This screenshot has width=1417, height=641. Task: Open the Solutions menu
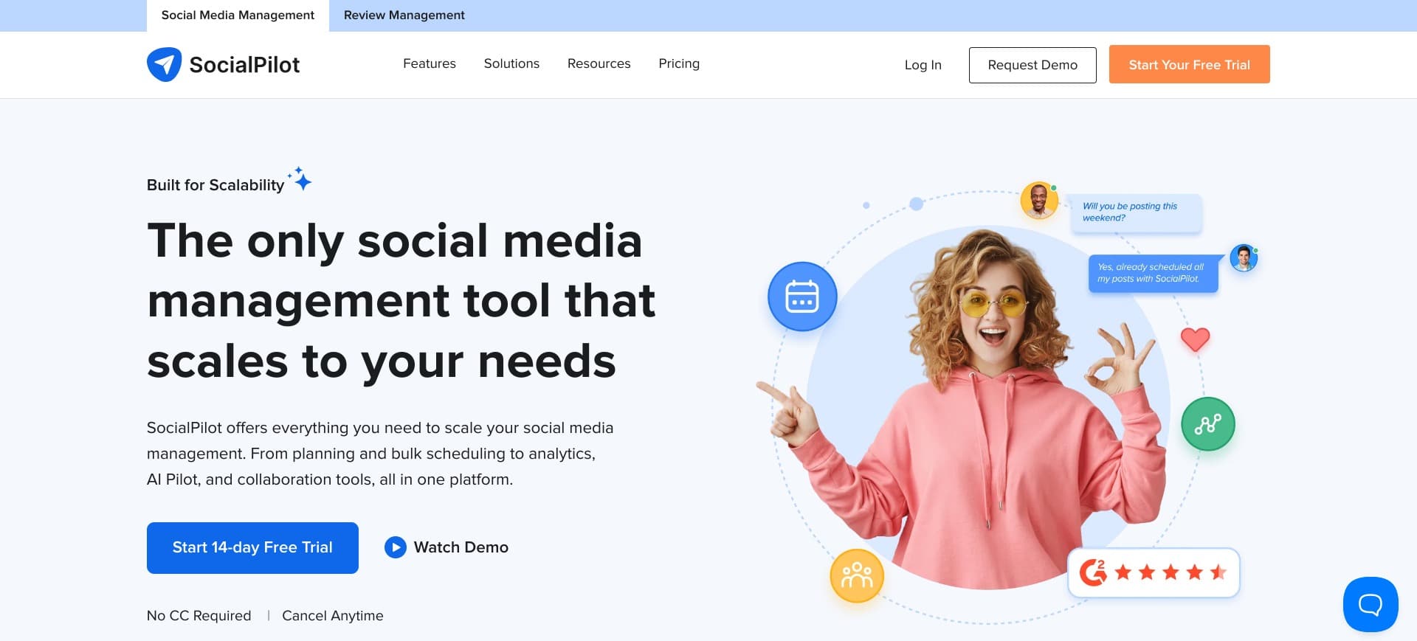(x=511, y=63)
